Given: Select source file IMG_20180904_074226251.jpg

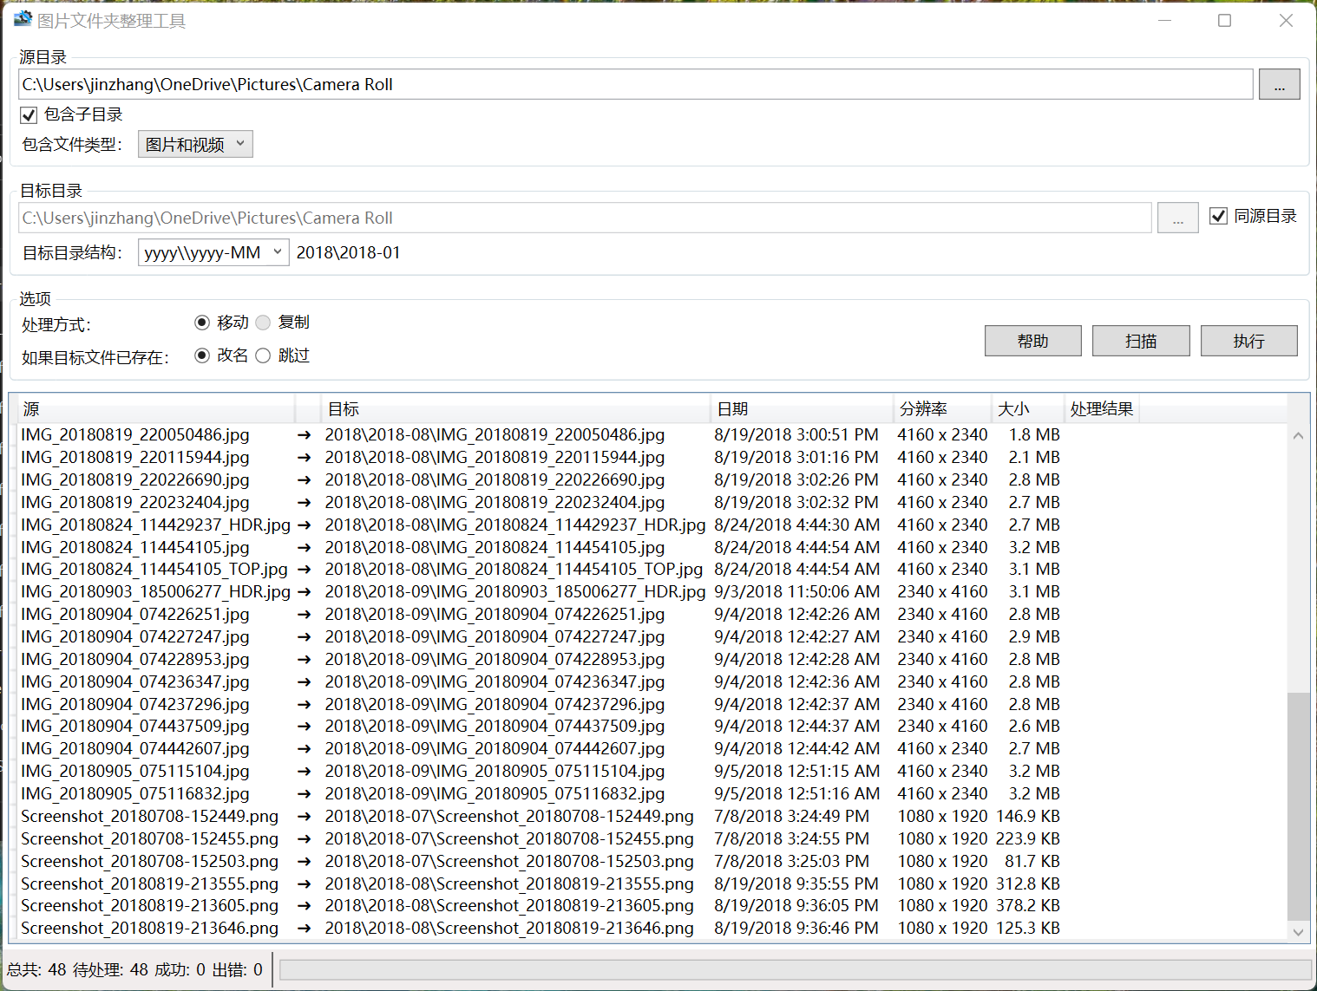Looking at the screenshot, I should tap(135, 614).
